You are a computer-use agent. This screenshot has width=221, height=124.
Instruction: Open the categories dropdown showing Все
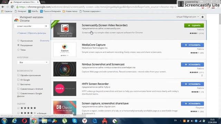33,62
